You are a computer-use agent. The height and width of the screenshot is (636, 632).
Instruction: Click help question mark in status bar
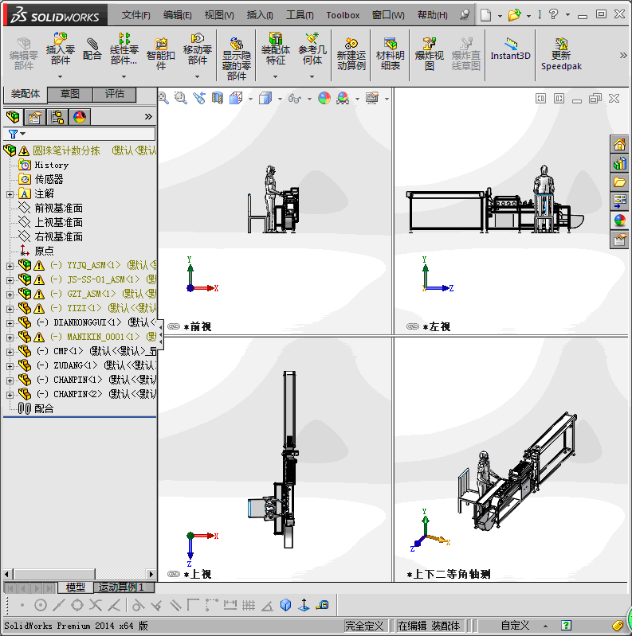[566, 626]
